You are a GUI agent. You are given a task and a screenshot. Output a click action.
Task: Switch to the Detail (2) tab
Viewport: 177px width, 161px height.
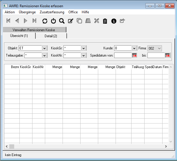point(51,36)
